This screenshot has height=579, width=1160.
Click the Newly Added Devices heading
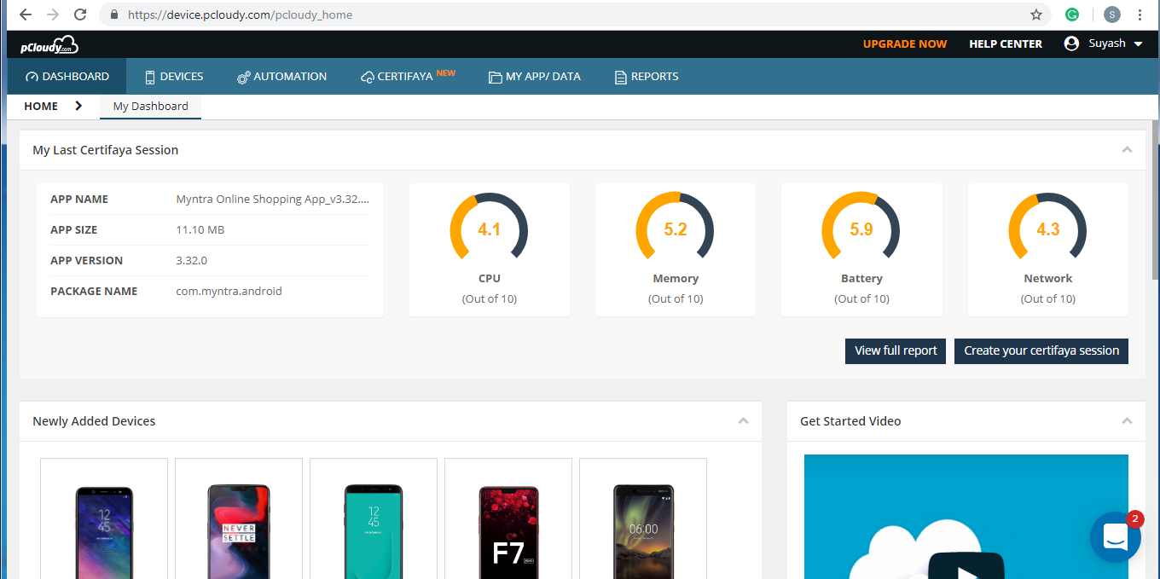coord(94,421)
